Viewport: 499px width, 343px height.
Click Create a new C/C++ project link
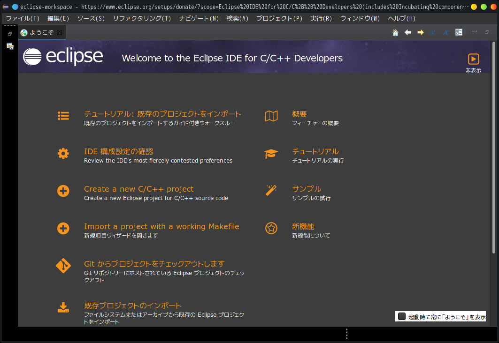[139, 189]
